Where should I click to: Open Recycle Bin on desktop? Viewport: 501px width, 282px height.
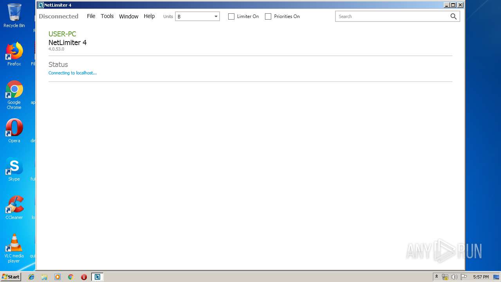click(x=14, y=16)
